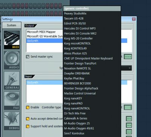
Task: Toggle Auto accept detected controller
Action: [28, 119]
